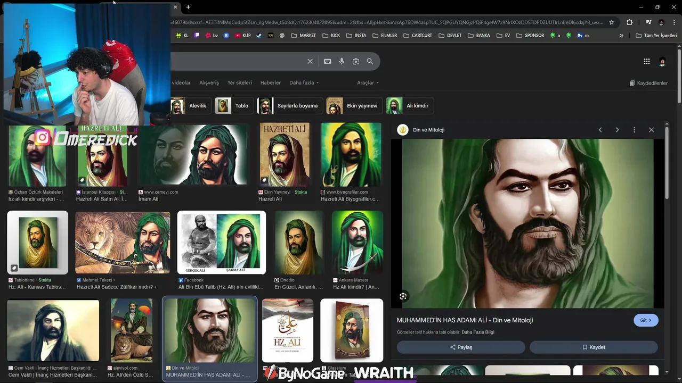The width and height of the screenshot is (682, 383).
Task: Open the BANKA bookmark folder
Action: [479, 36]
